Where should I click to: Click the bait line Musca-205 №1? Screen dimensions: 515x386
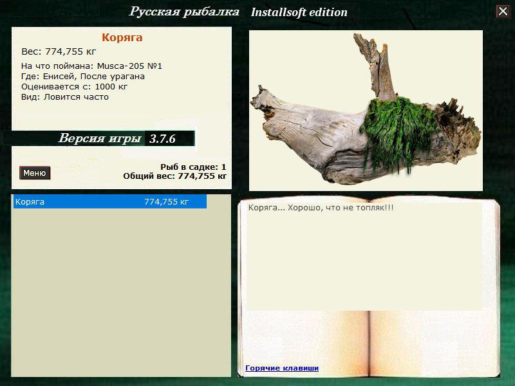pyautogui.click(x=91, y=66)
